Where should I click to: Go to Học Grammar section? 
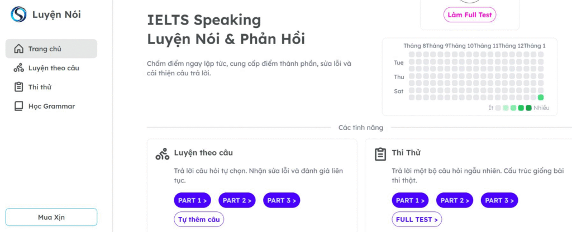pos(51,106)
